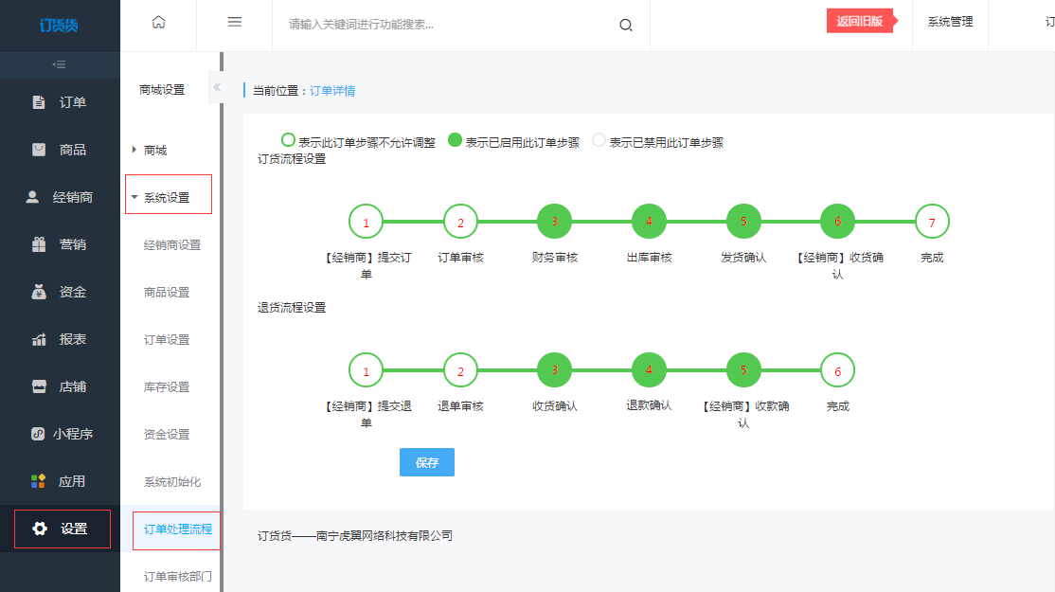This screenshot has width=1055, height=592.
Task: Click the 小程序 icon
Action: [x=38, y=434]
